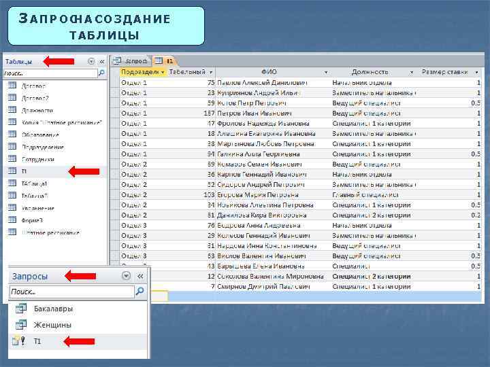The image size is (490, 367).
Task: Click the Форма3 table icon
Action: pos(12,220)
